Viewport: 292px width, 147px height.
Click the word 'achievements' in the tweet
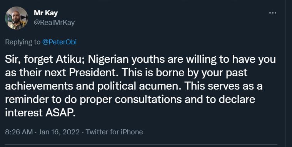pyautogui.click(x=39, y=86)
